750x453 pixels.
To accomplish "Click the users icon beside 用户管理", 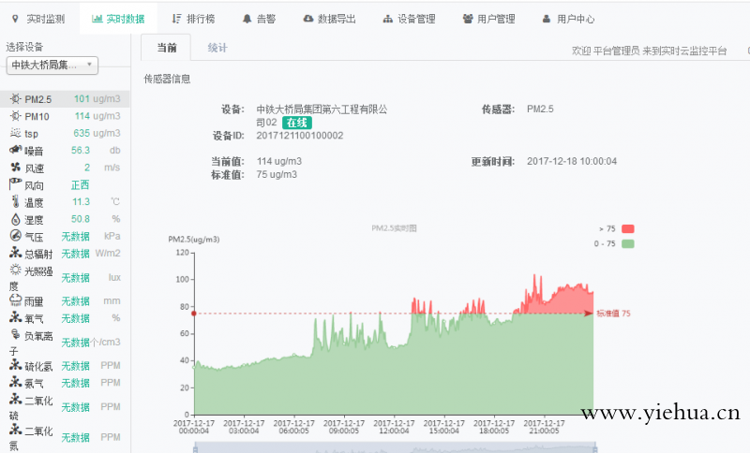I will click(467, 19).
